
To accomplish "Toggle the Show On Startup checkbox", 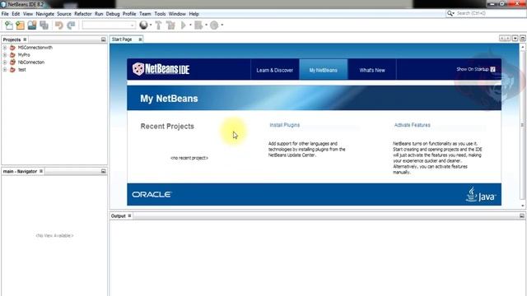I will point(492,69).
